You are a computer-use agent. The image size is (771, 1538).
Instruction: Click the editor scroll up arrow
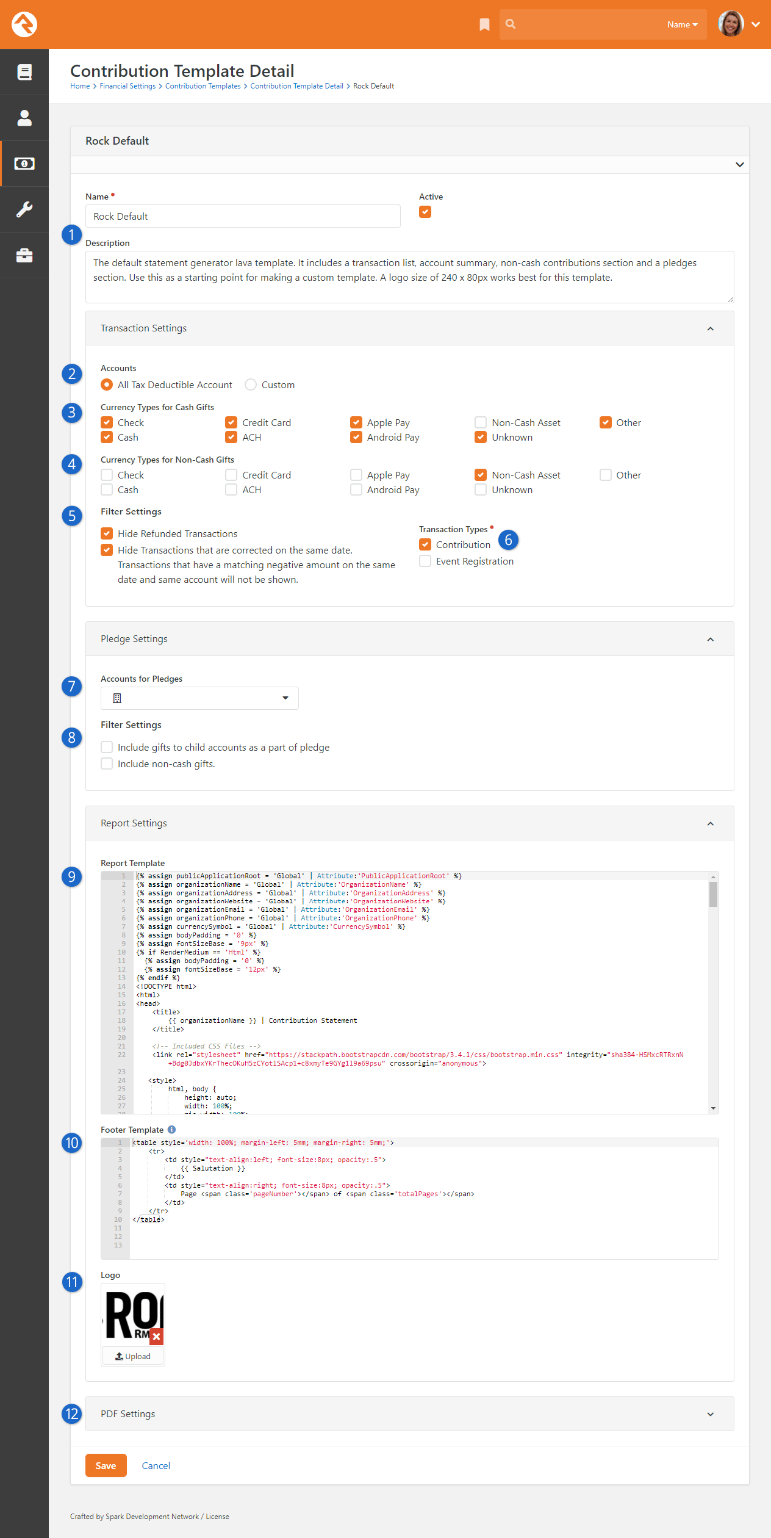tap(713, 876)
